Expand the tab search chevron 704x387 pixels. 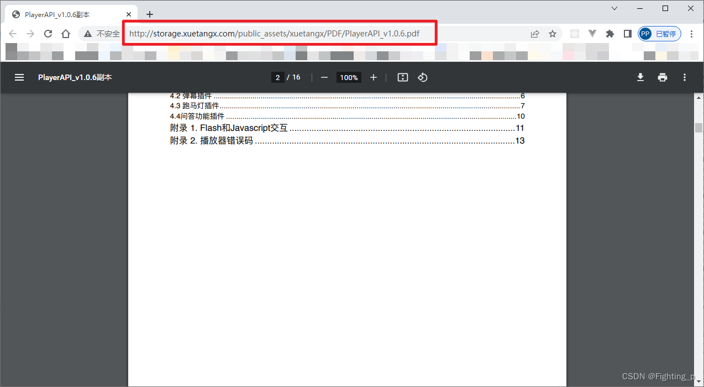point(614,8)
